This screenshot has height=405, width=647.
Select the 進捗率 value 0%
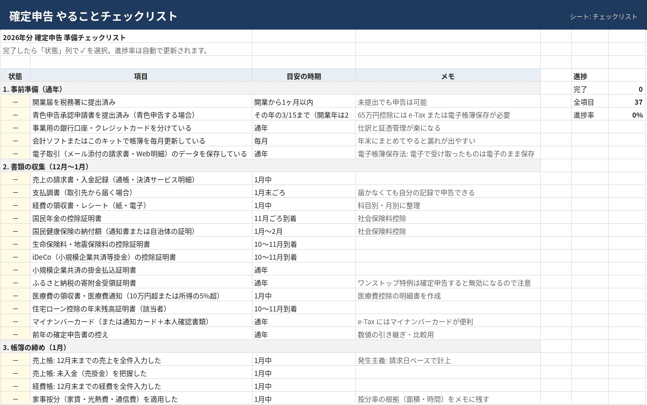click(x=627, y=115)
